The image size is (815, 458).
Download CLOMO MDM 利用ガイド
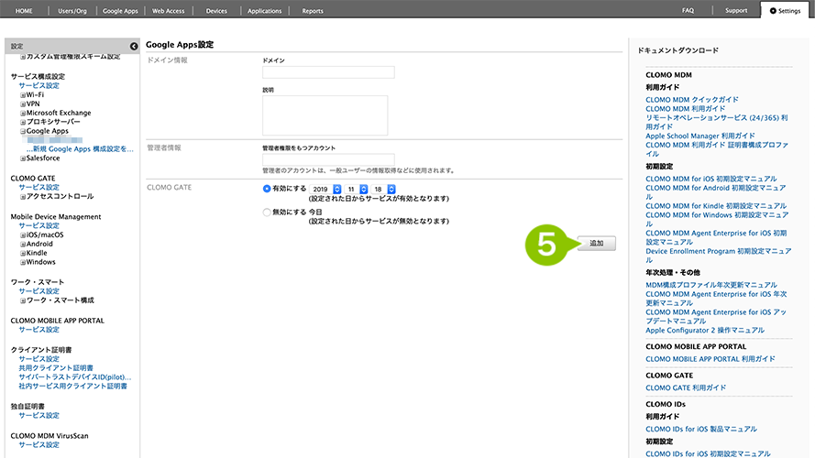coord(685,108)
